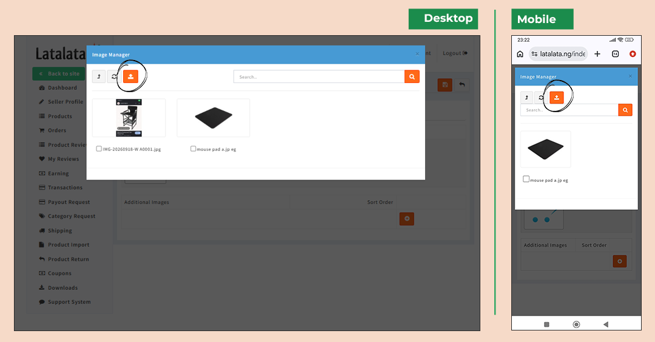This screenshot has width=655, height=342.
Task: Tap the Android back triangle button
Action: (606, 324)
